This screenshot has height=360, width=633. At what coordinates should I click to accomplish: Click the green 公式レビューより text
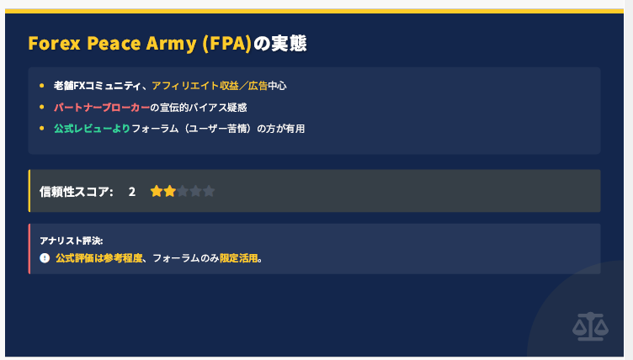[92, 129]
